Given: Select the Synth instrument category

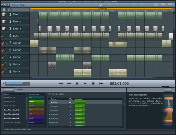Looking at the screenshot, I should click(36, 118).
